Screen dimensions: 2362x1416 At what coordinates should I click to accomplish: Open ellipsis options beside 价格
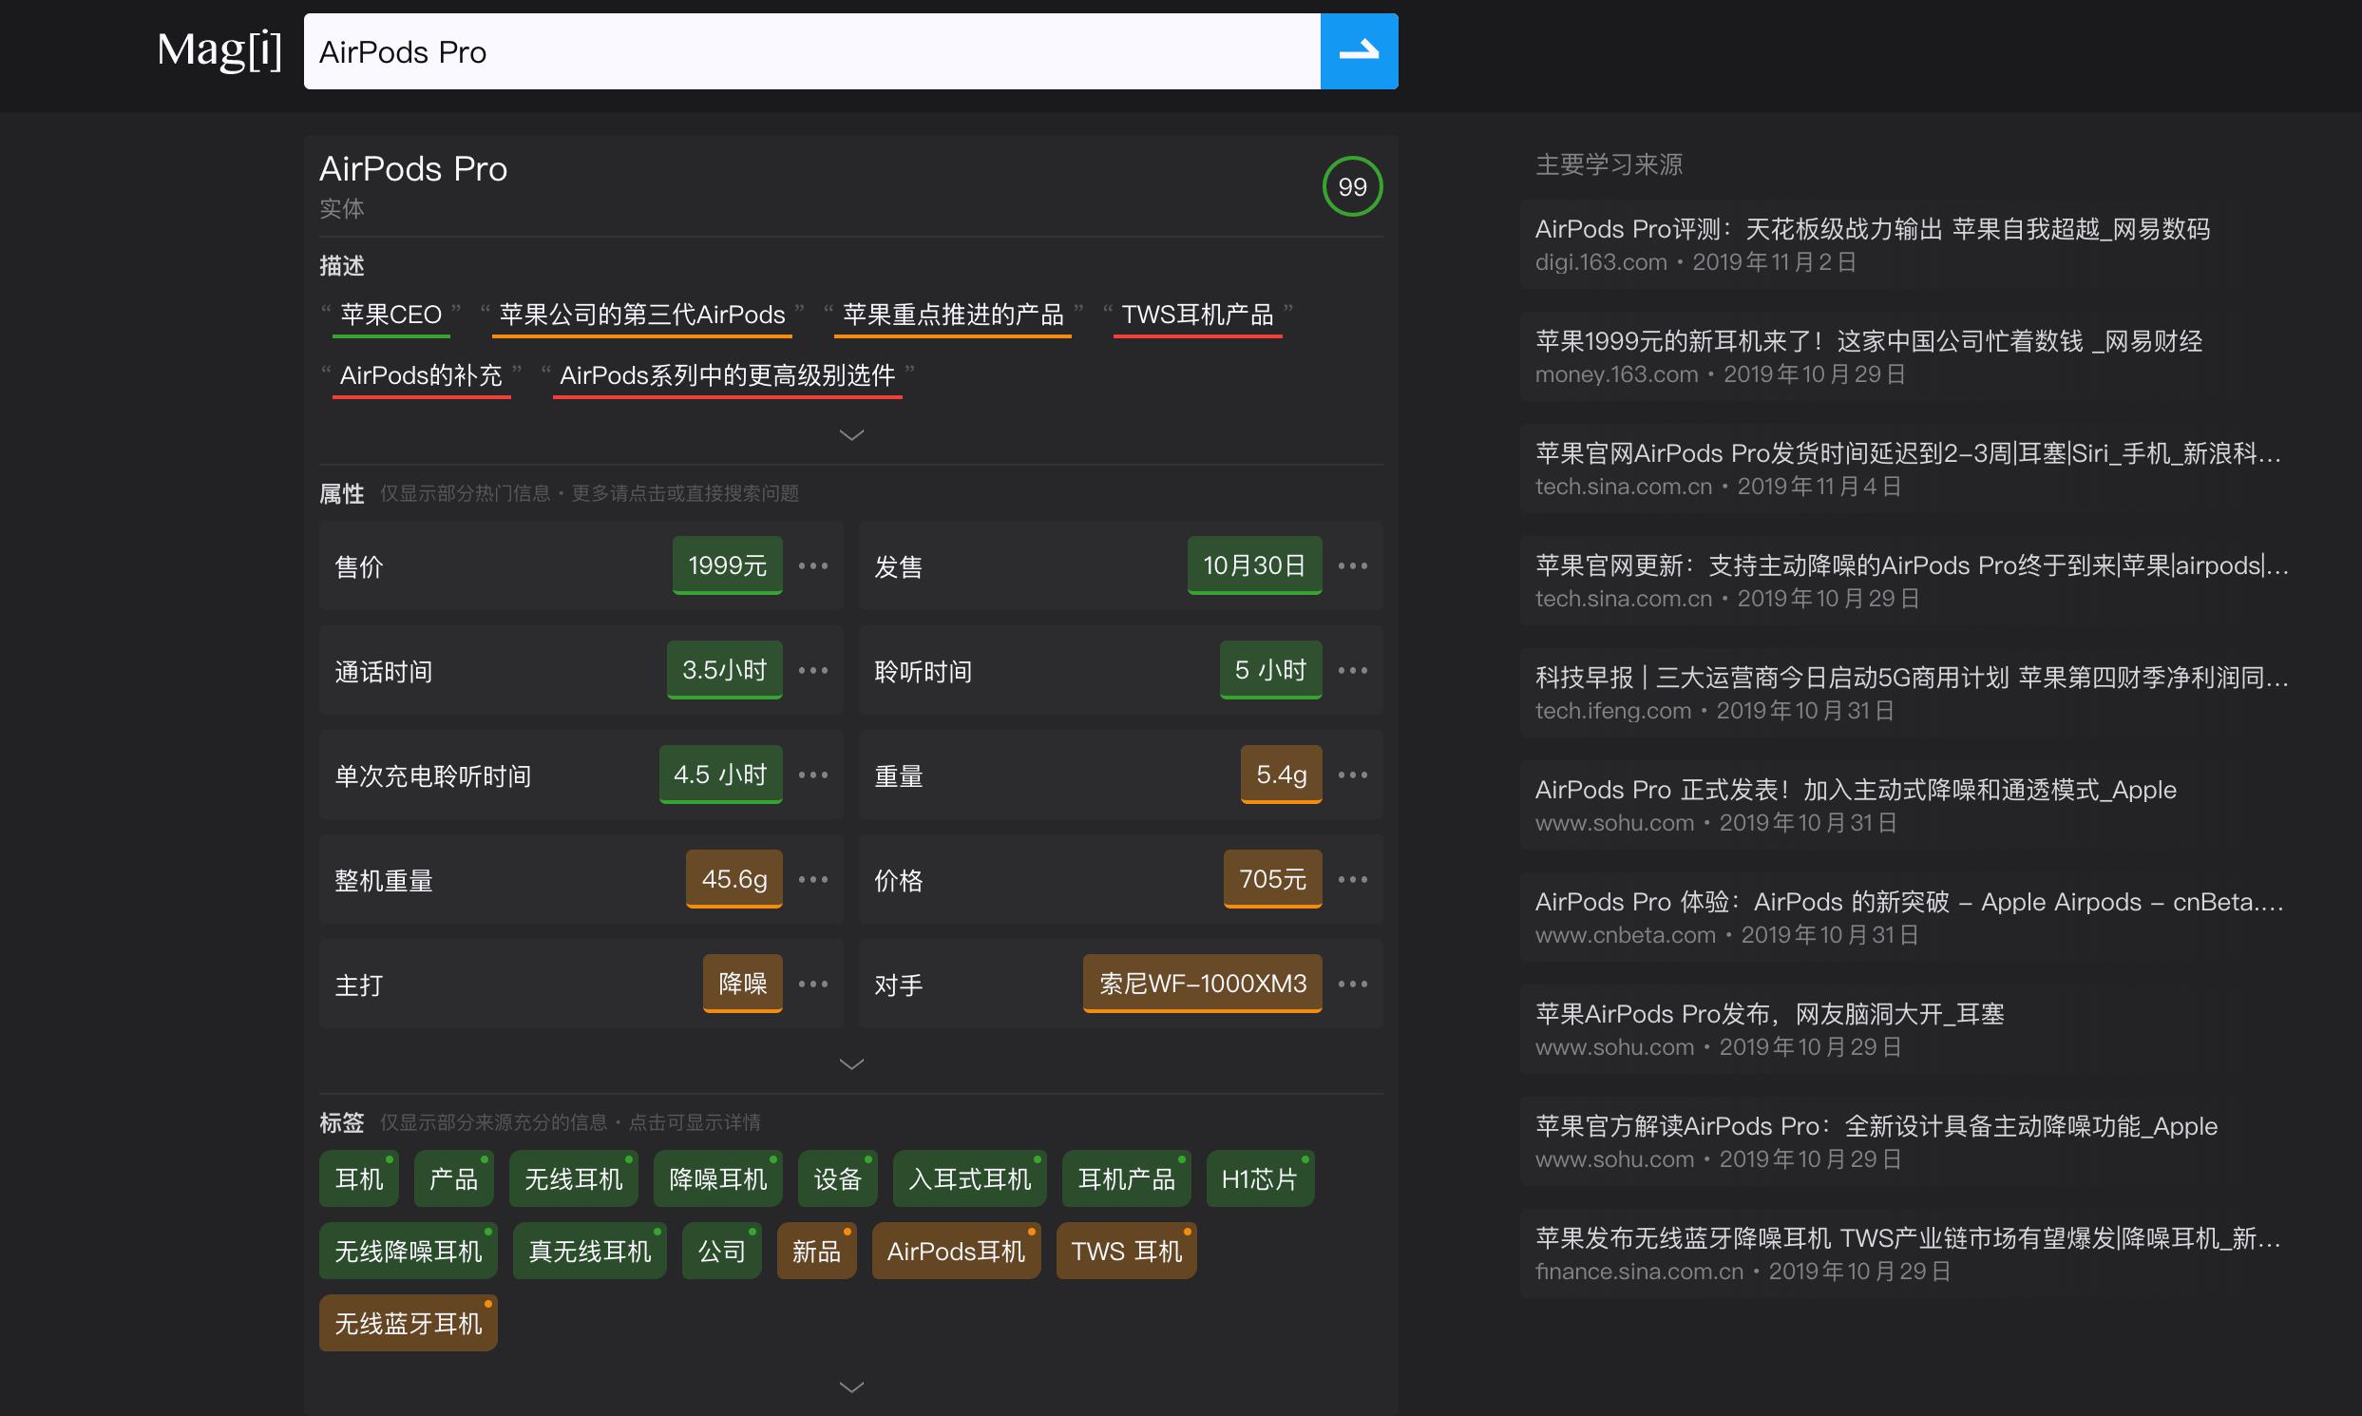pos(1352,879)
